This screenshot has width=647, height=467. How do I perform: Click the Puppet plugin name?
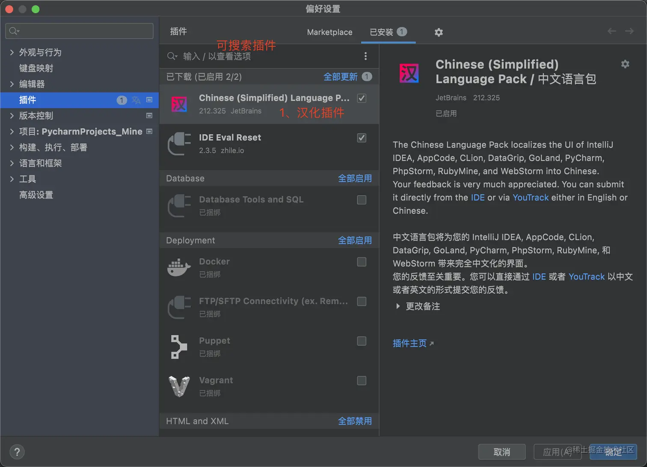point(214,341)
